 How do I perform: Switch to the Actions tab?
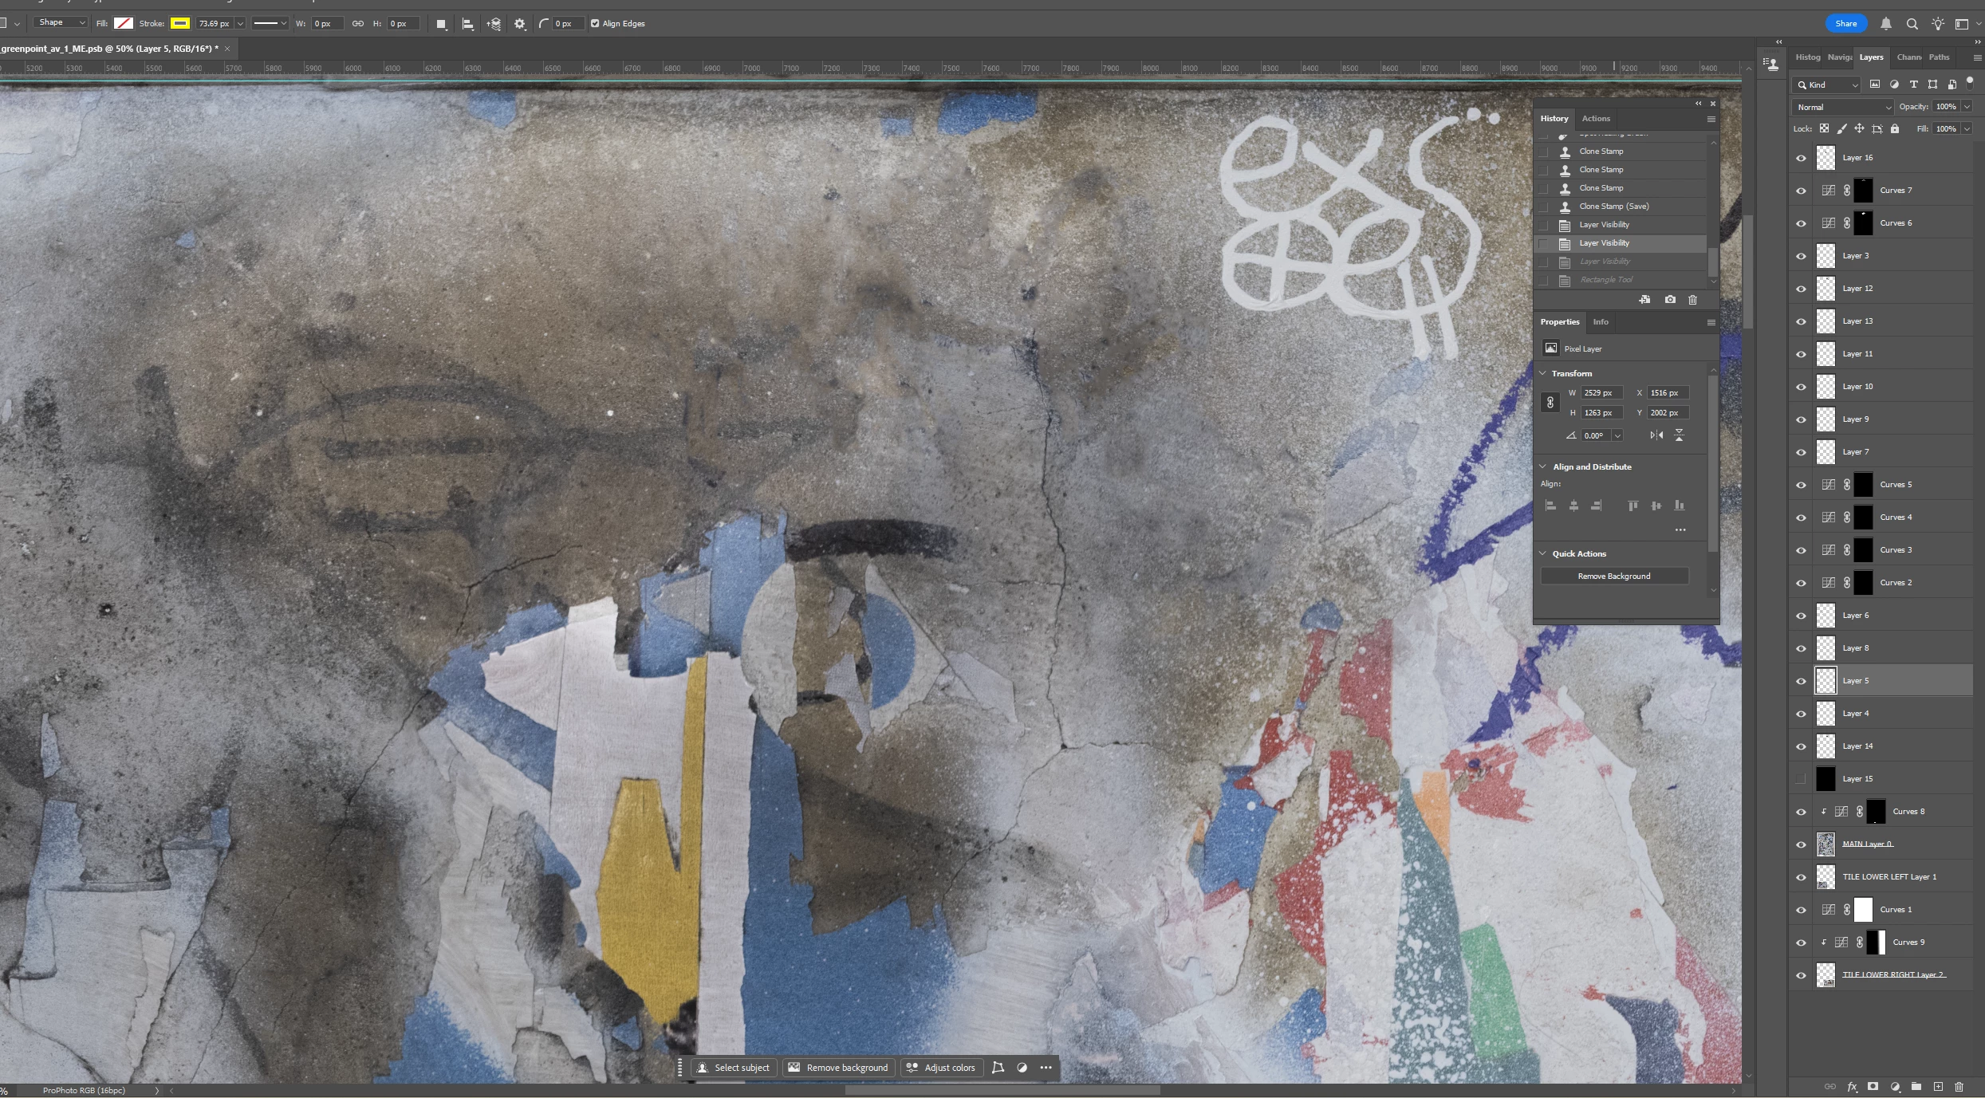[1596, 118]
